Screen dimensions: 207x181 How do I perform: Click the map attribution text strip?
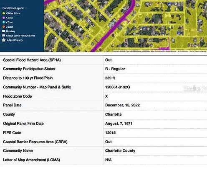click(159, 51)
